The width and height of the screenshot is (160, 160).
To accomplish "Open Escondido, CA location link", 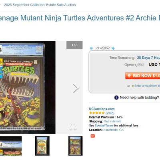I will pos(114,130).
